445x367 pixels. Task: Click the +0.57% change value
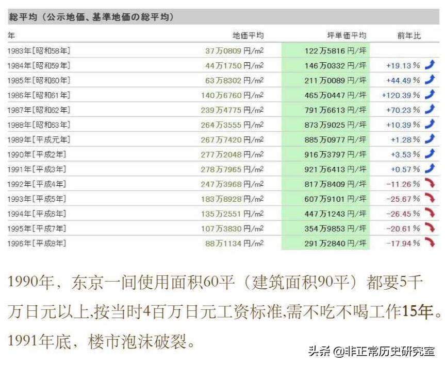405,169
